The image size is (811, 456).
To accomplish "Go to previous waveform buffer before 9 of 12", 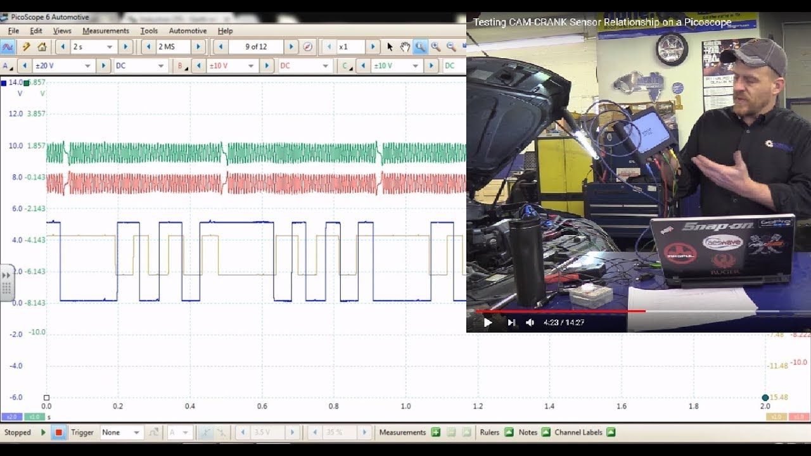I will 220,47.
